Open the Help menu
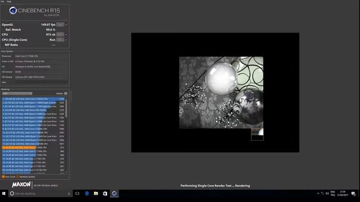 pos(9,1)
